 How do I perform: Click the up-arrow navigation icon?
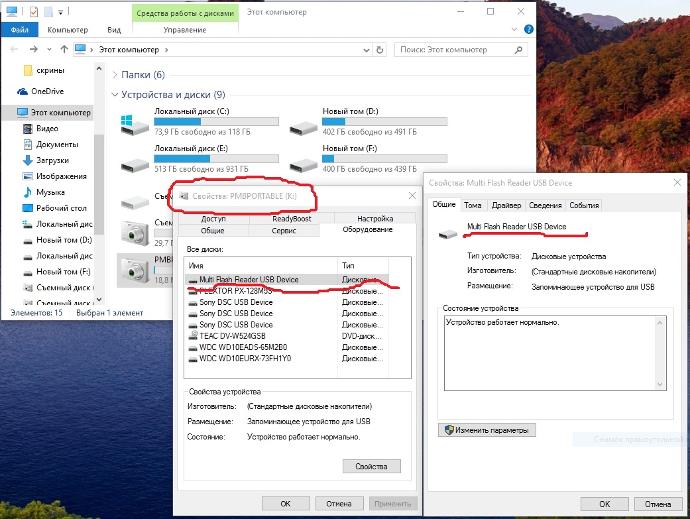64,50
